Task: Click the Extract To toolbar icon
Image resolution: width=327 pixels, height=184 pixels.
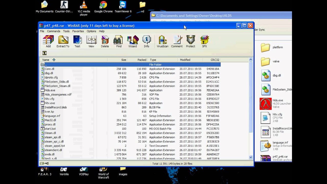Action: tap(63, 42)
